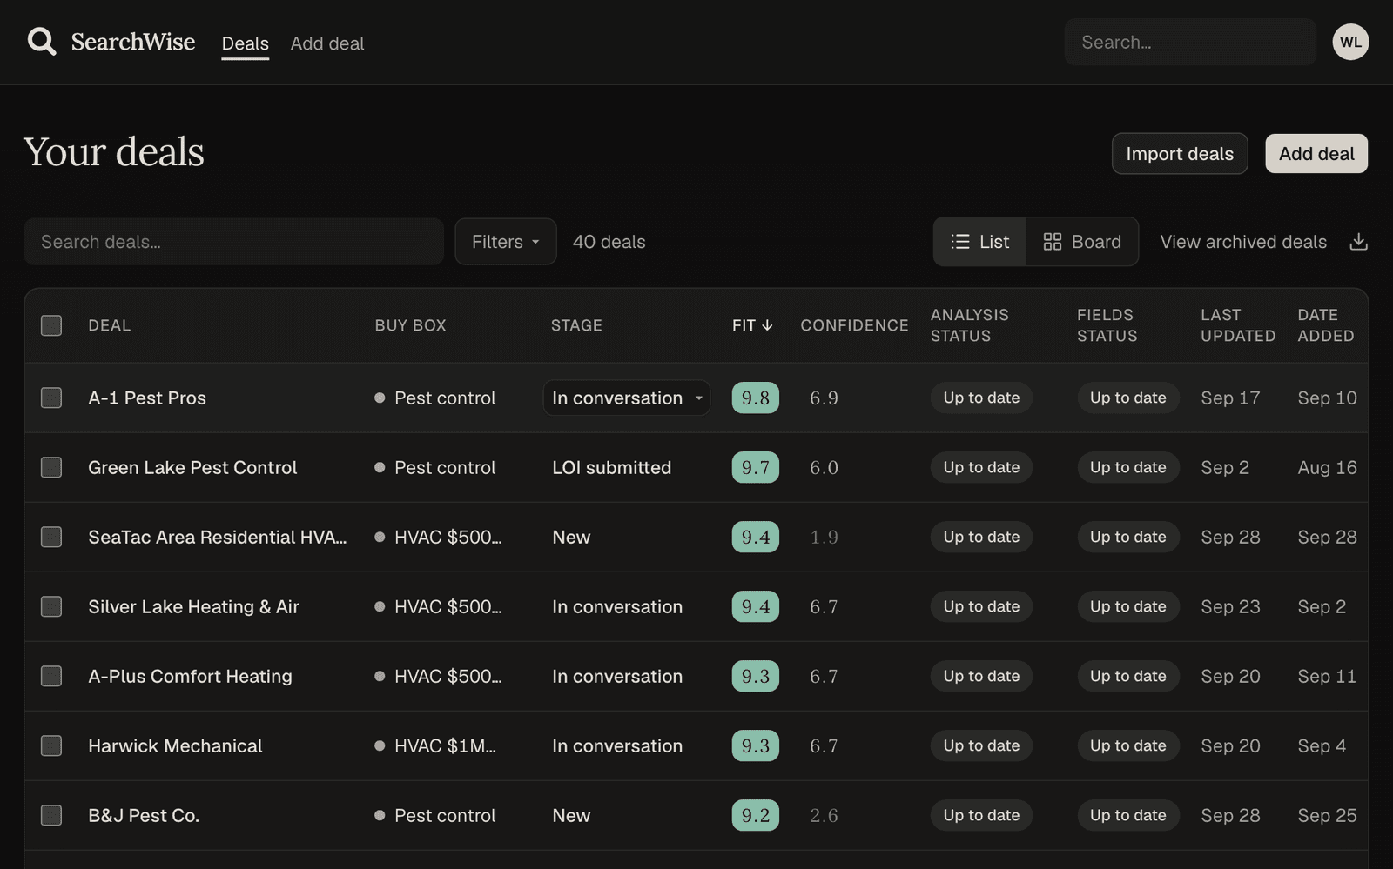Check the B&J Pest Co. checkbox
This screenshot has width=1393, height=869.
51,815
